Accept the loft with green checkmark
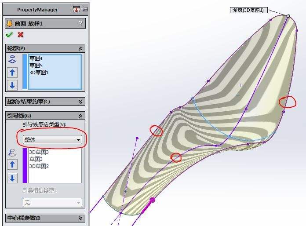306x226 pixels. [9, 35]
